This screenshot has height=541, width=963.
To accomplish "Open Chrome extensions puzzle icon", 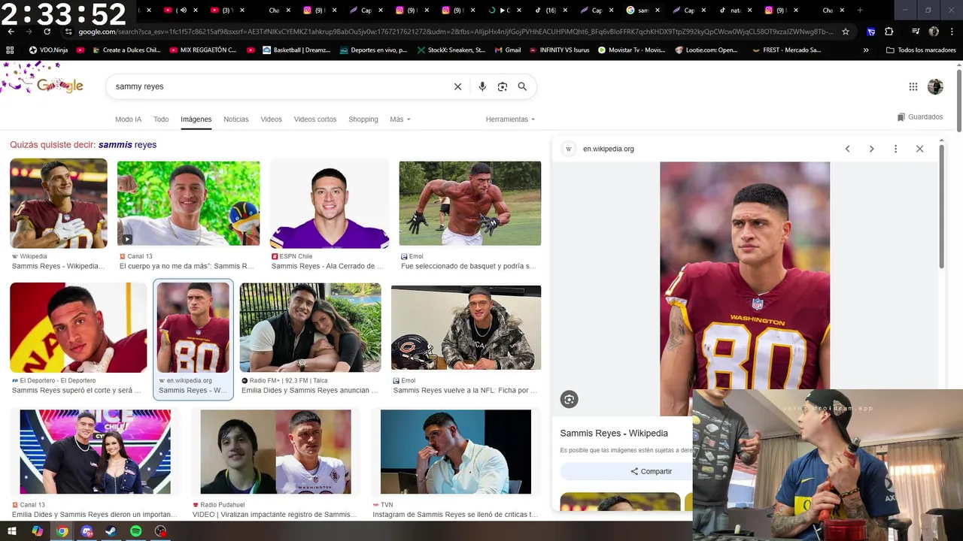I will click(889, 32).
